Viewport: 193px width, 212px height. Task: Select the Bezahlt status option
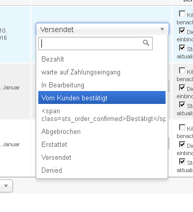102,59
